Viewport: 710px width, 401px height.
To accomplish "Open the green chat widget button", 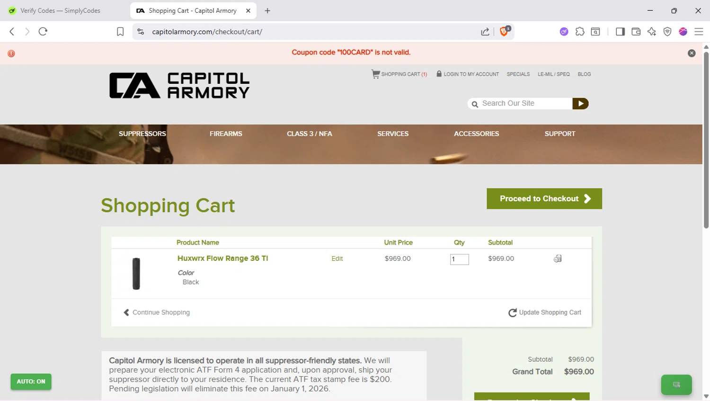I will 676,384.
